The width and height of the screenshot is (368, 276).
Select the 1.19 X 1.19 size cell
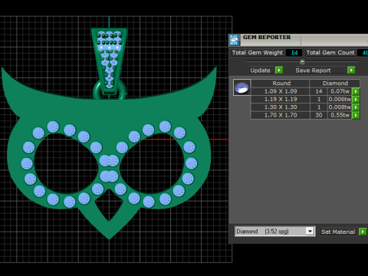point(281,99)
